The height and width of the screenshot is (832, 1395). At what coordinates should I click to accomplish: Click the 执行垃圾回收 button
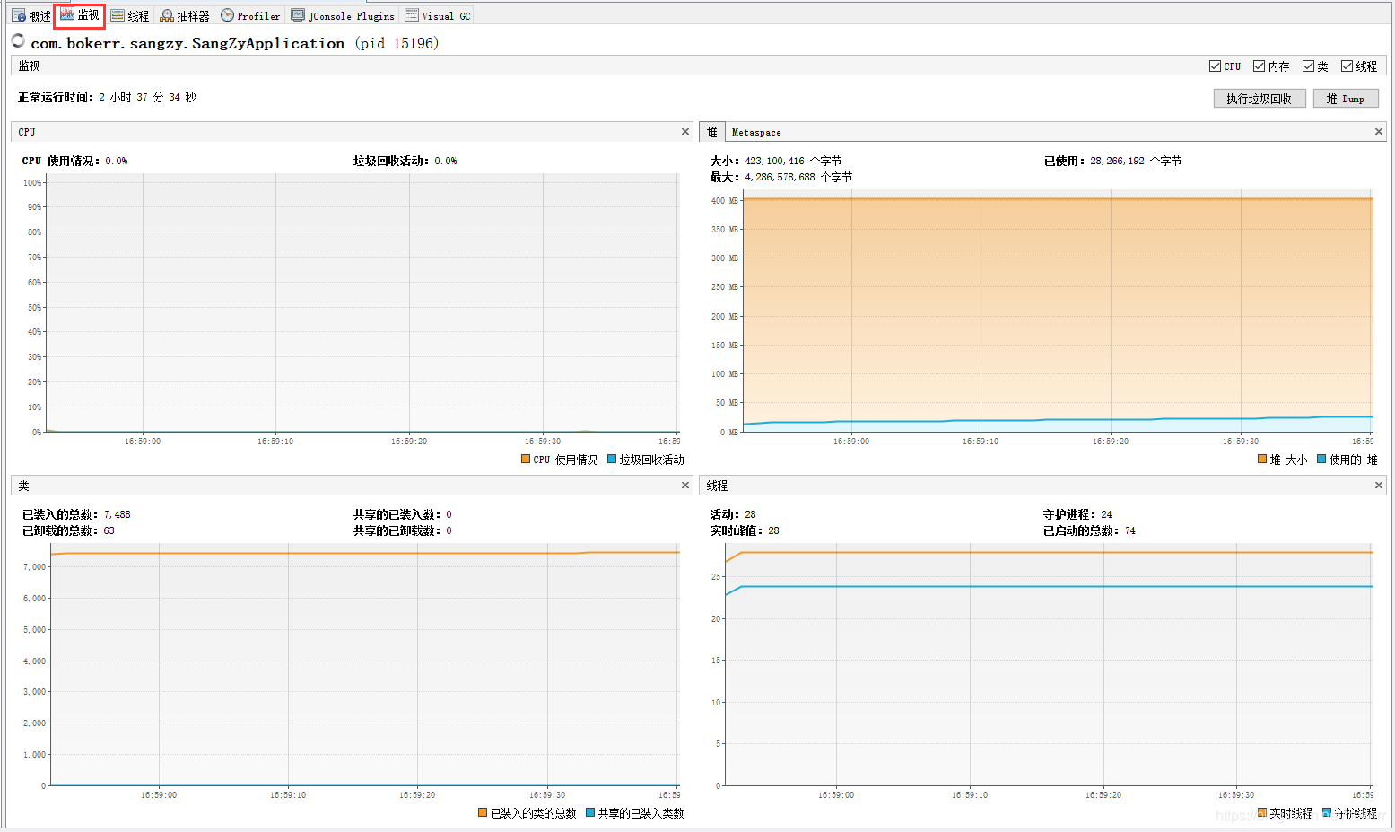point(1260,99)
